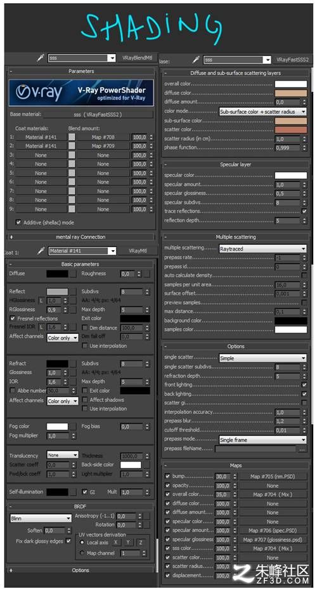Expand the Options rollout at bottom left
Image resolution: width=317 pixels, height=591 pixels.
pyautogui.click(x=81, y=570)
